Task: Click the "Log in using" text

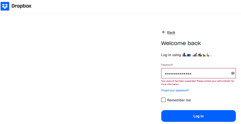Action: pyautogui.click(x=171, y=55)
